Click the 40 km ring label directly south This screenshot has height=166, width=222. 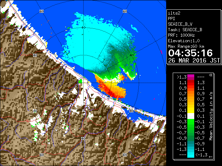pos(83,138)
